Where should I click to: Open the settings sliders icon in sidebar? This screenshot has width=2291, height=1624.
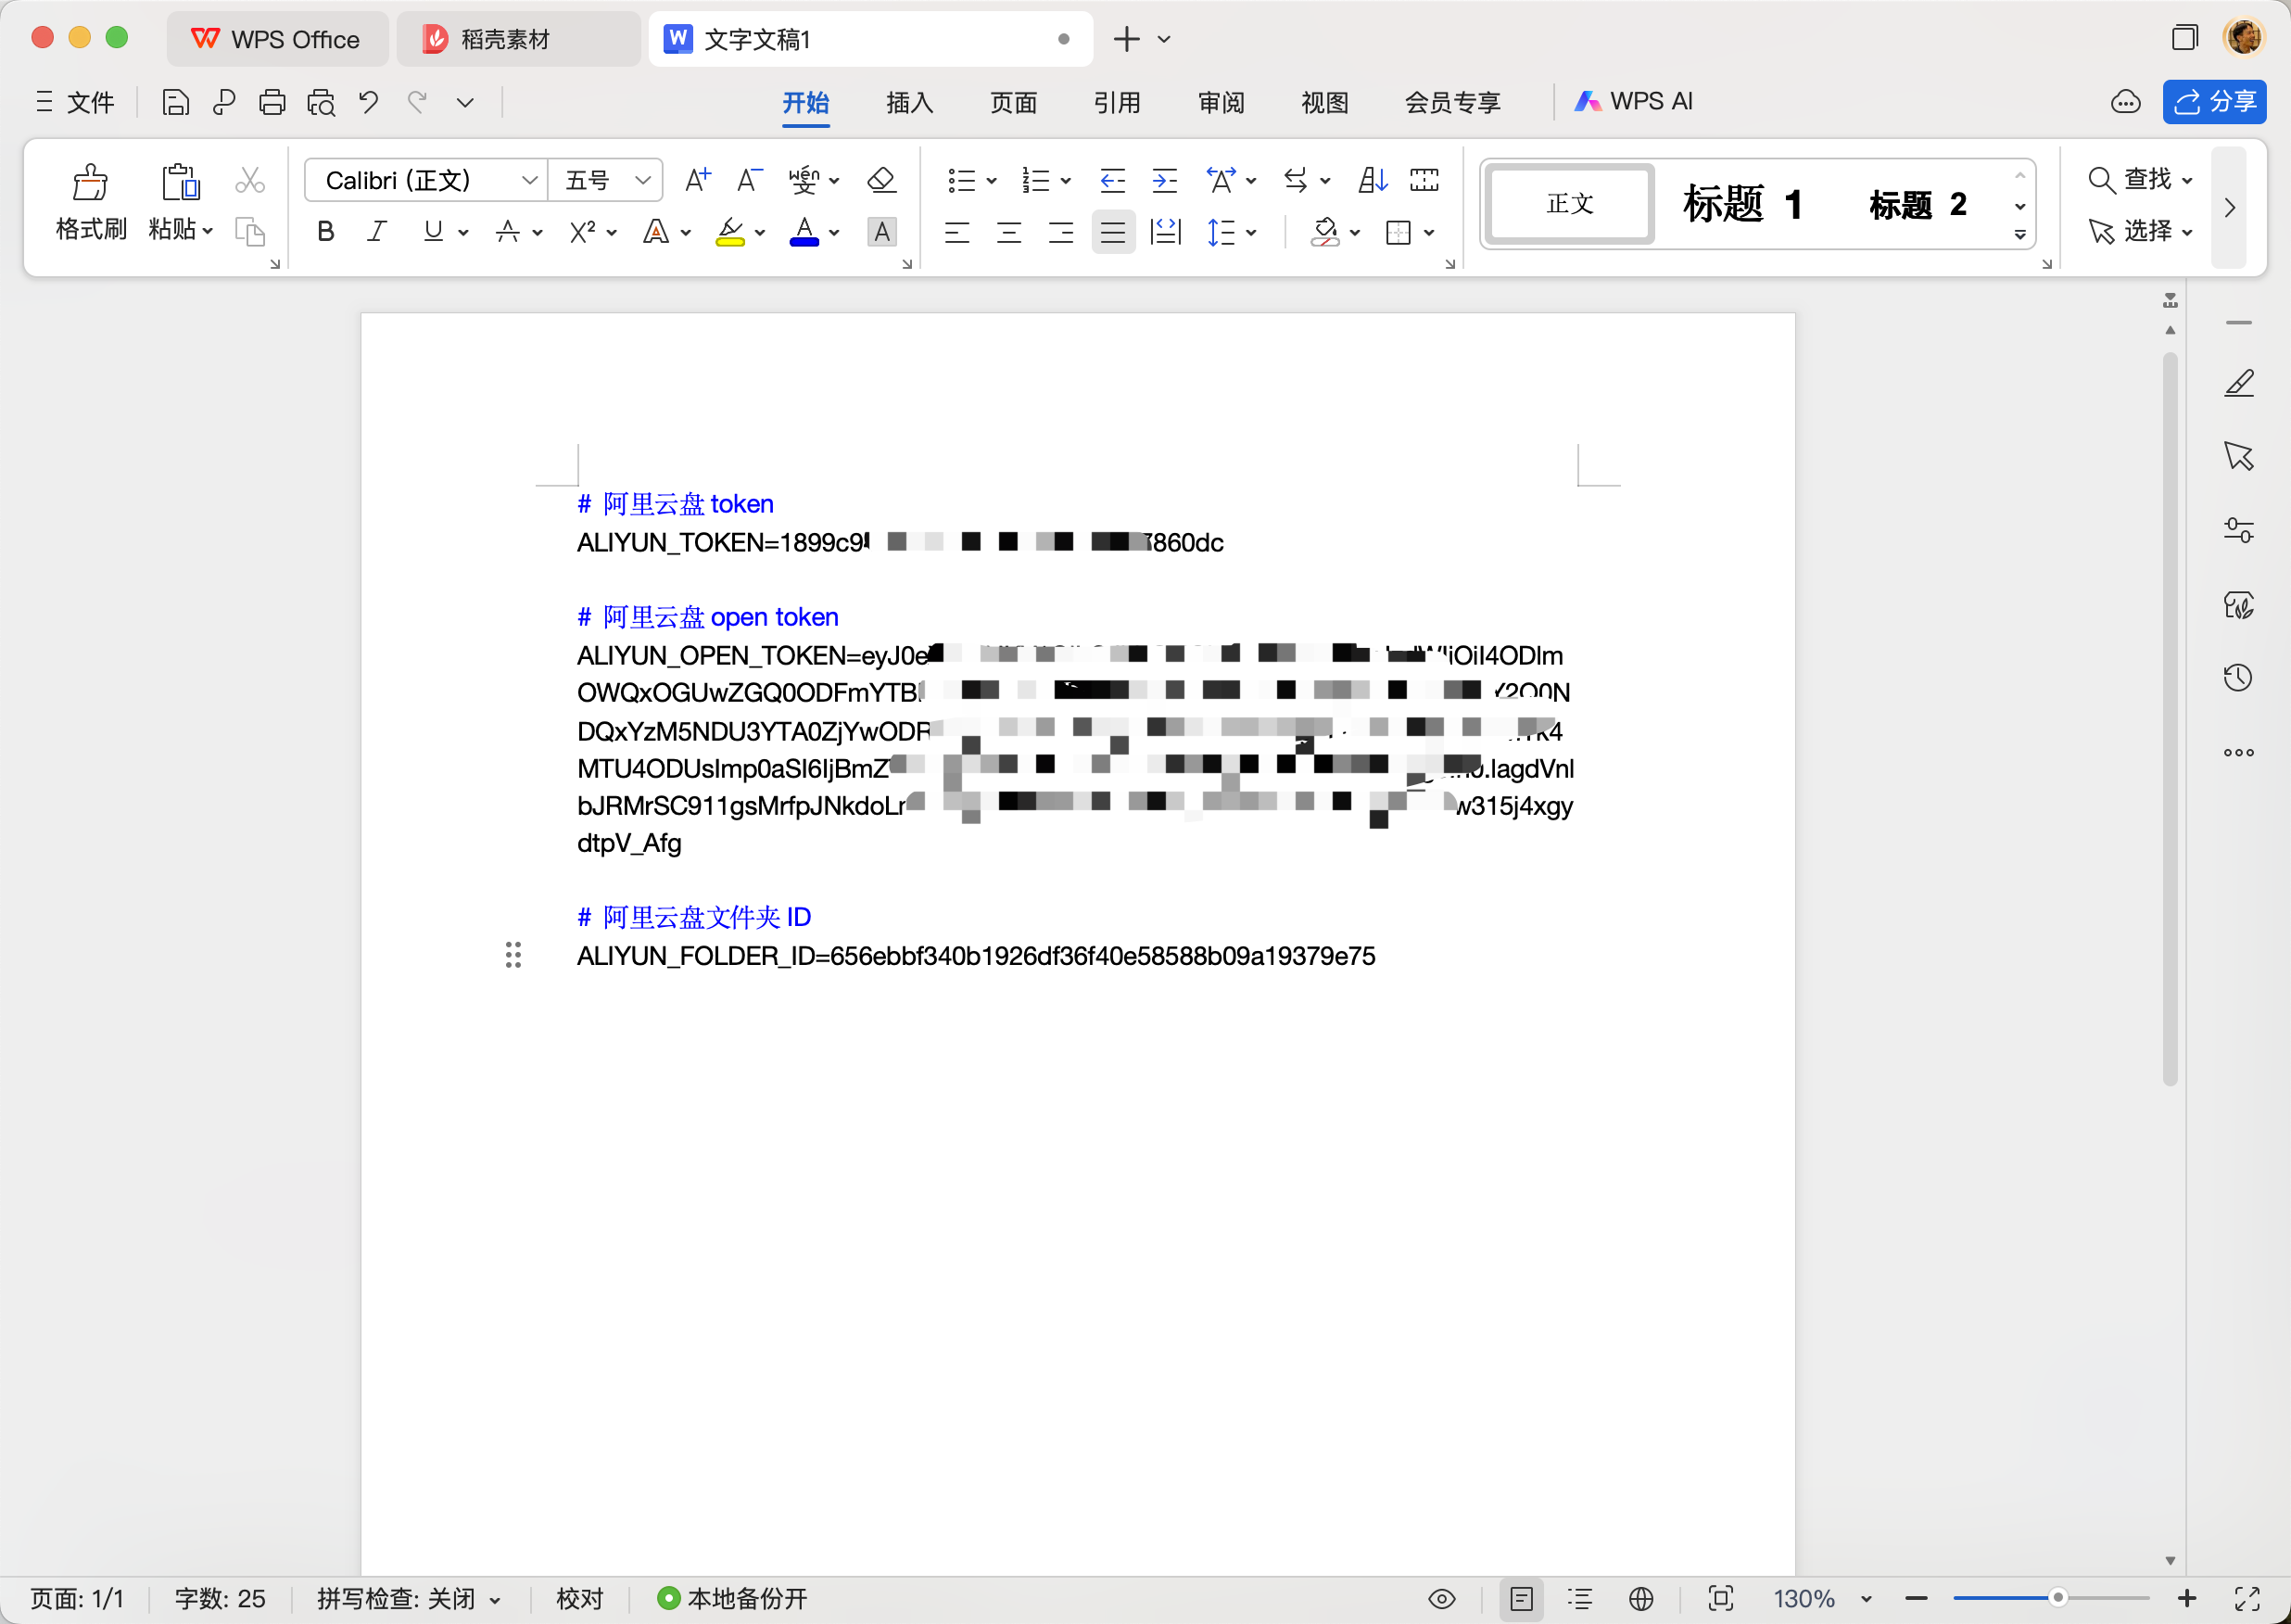2239,530
